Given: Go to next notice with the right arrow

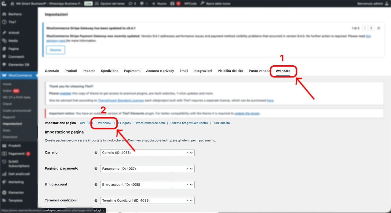Looking at the screenshot, I should [x=371, y=28].
